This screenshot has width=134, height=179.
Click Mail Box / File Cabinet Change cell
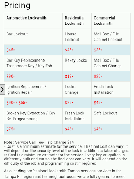[111, 63]
